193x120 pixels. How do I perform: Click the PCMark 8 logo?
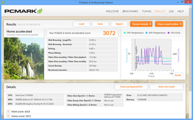[23, 11]
